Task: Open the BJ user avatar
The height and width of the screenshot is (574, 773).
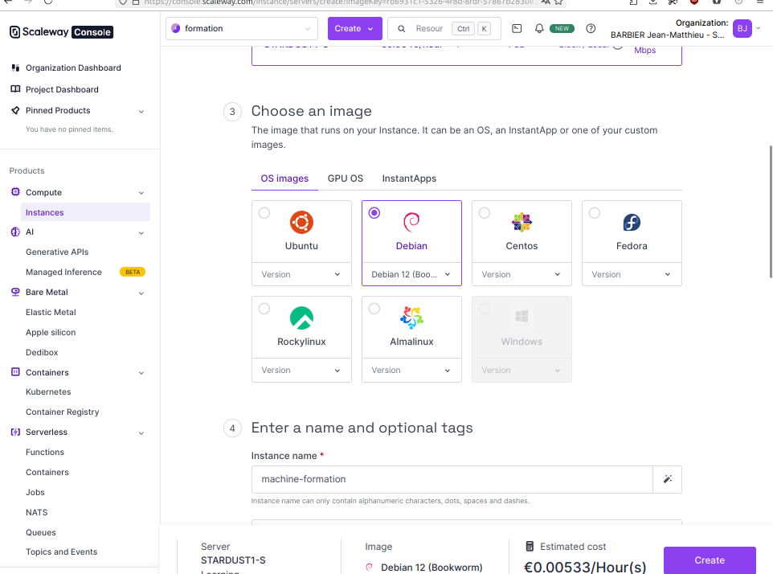Action: pyautogui.click(x=742, y=29)
